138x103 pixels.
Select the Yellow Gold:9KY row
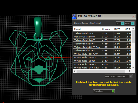(102, 33)
